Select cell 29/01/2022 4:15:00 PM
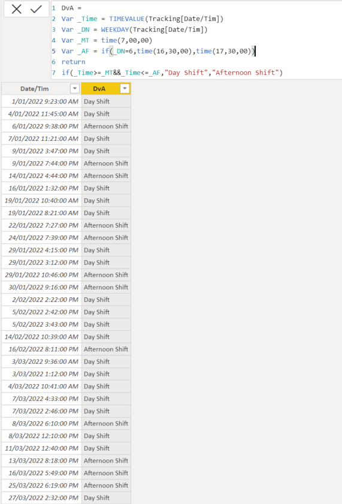The height and width of the screenshot is (504, 342). tap(41, 250)
